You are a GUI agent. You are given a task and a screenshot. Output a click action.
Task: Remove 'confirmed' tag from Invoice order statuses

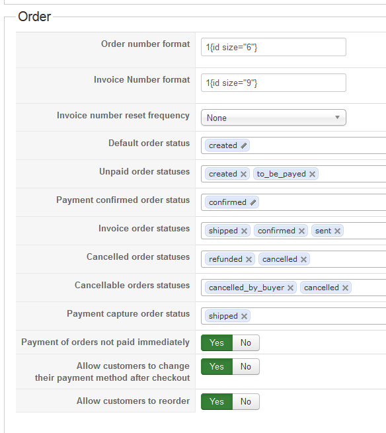(301, 231)
